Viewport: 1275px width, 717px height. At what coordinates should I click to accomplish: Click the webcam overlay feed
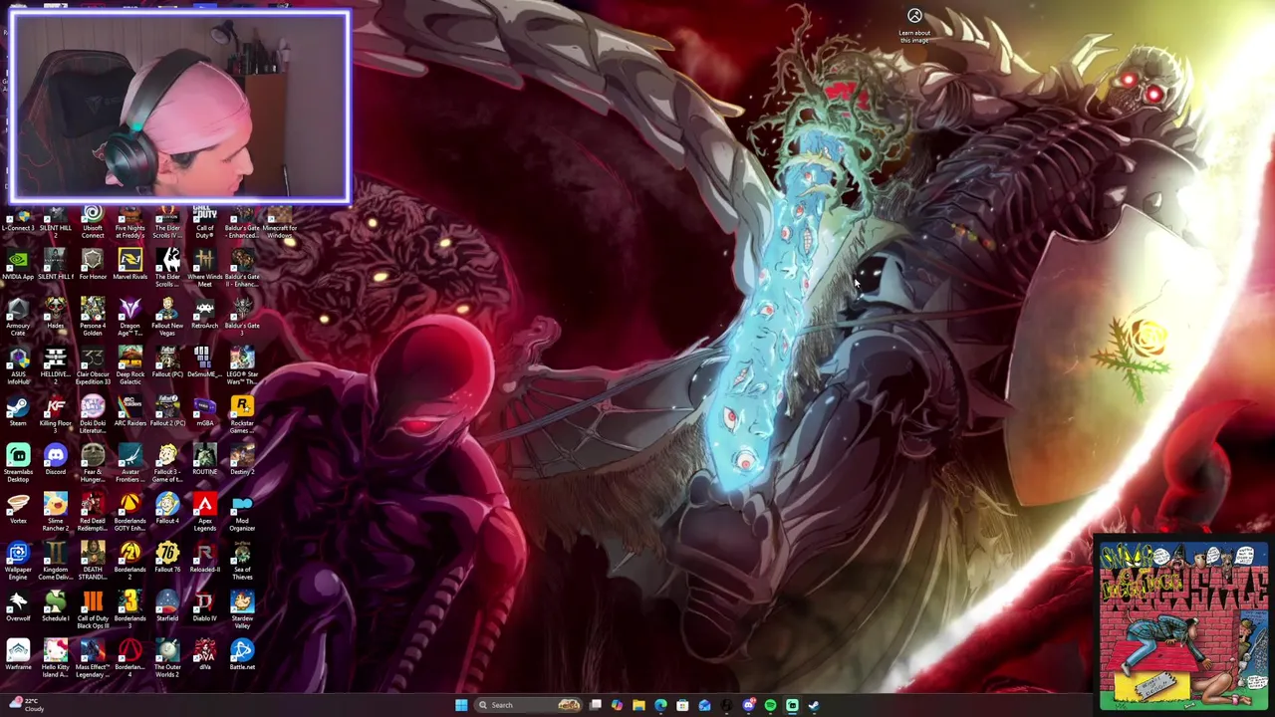point(180,107)
